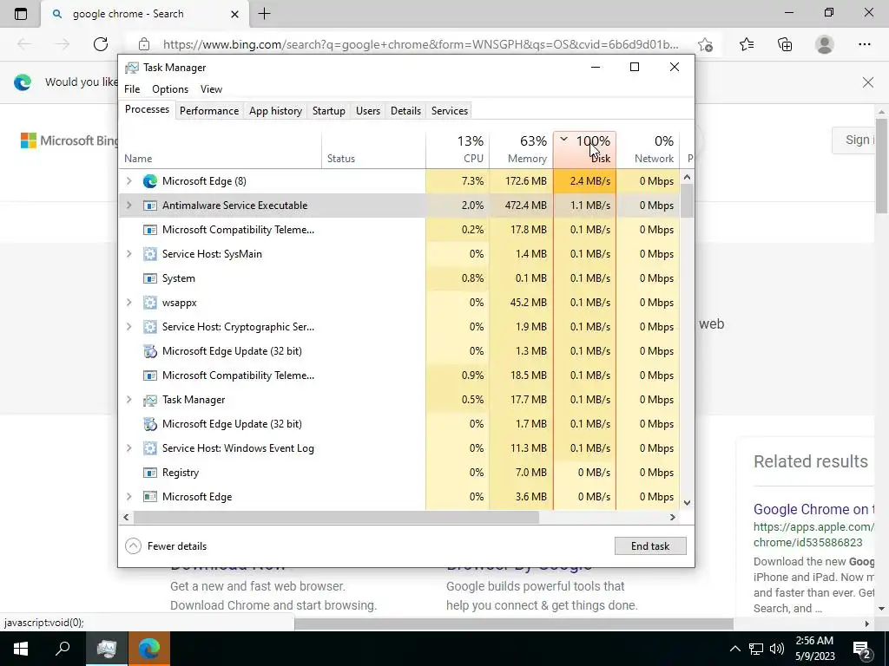Sort processes by Network column header
889x666 pixels.
click(648, 150)
